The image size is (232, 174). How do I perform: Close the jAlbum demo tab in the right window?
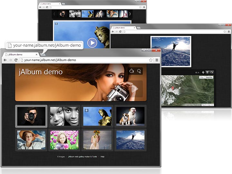(x=134, y=28)
